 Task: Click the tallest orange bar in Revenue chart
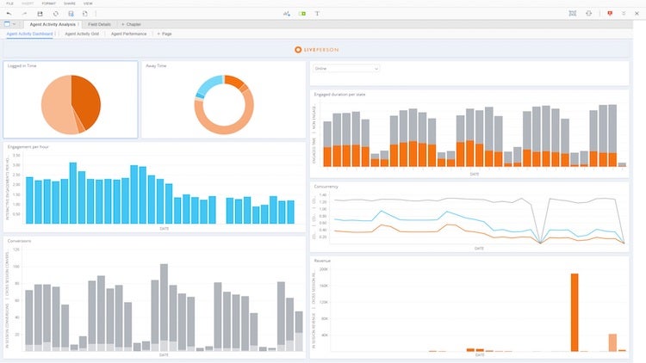575,312
